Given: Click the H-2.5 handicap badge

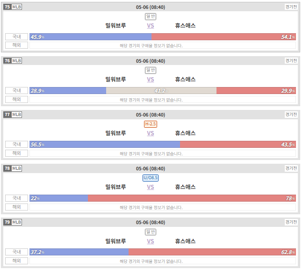Looking at the screenshot, I should (151, 124).
